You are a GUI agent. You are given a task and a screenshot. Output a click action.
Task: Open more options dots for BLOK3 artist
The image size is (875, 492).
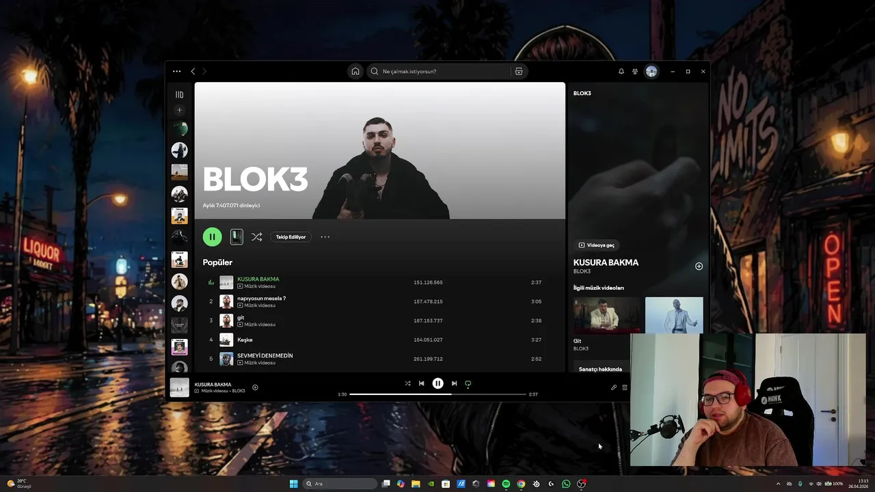[325, 237]
